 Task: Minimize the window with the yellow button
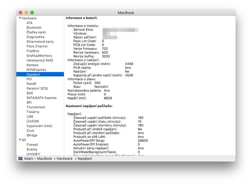point(26,13)
